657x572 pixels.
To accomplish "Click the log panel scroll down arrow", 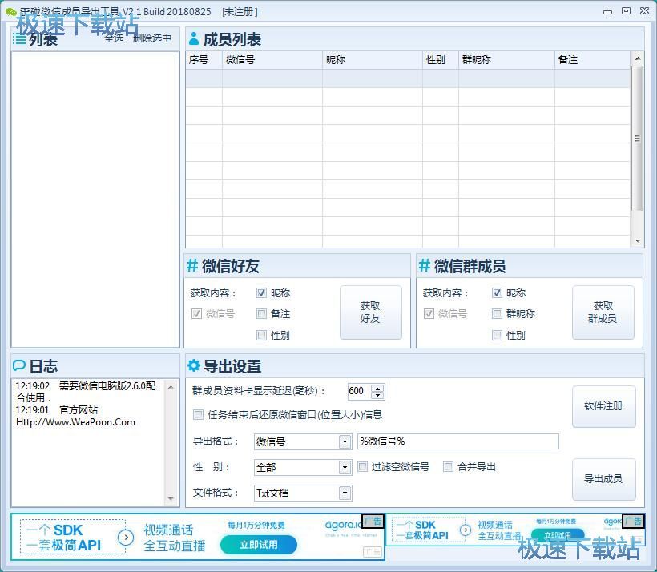I will [x=171, y=498].
